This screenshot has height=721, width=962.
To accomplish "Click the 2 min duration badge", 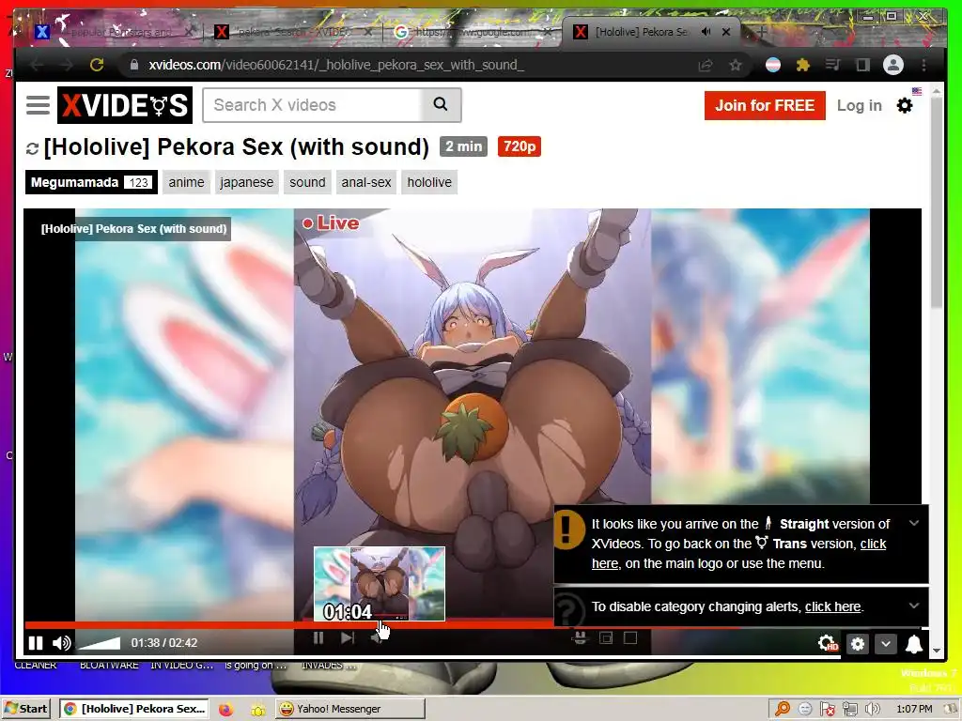I will [463, 146].
